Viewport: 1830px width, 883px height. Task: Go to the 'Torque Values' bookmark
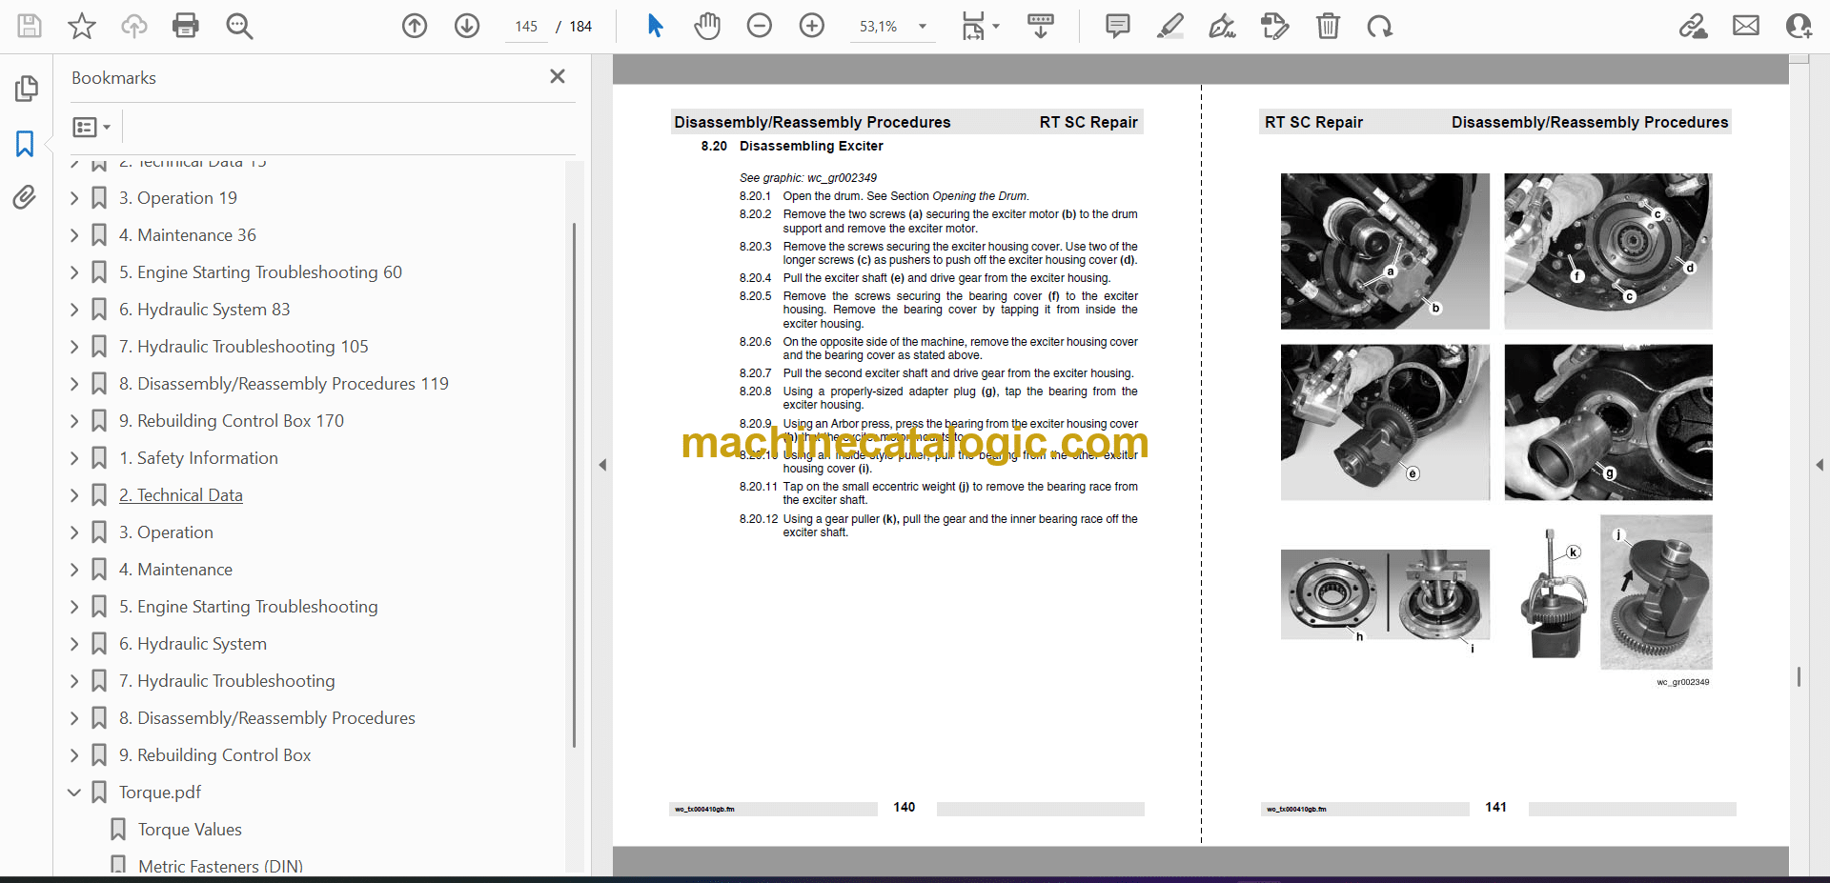[x=190, y=830]
